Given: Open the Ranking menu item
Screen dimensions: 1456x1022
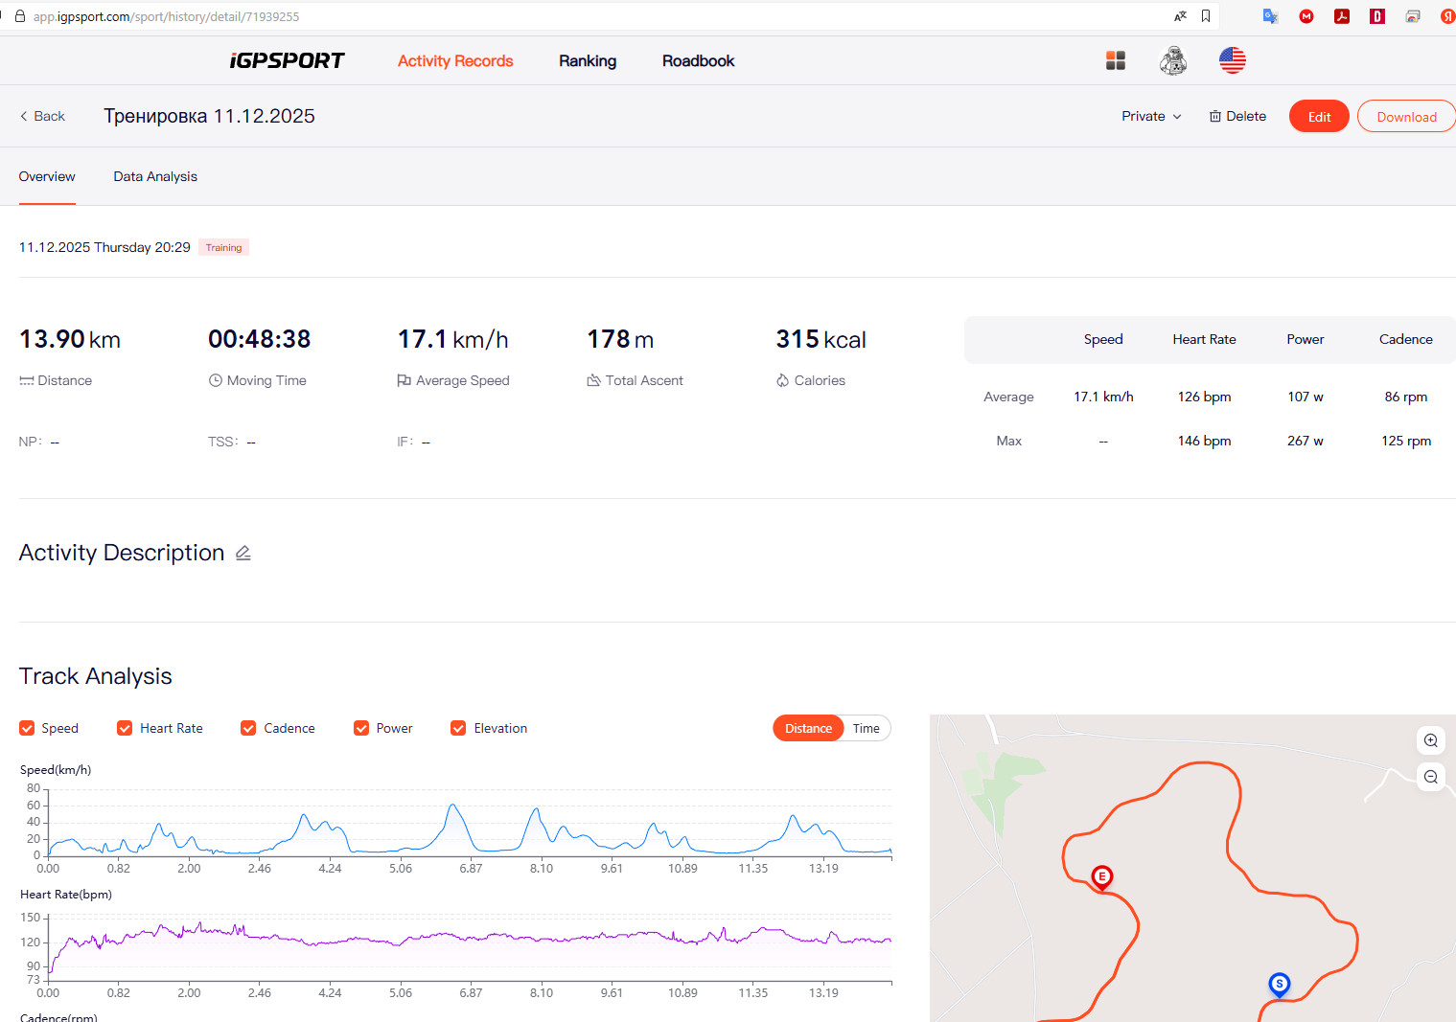Looking at the screenshot, I should point(588,60).
